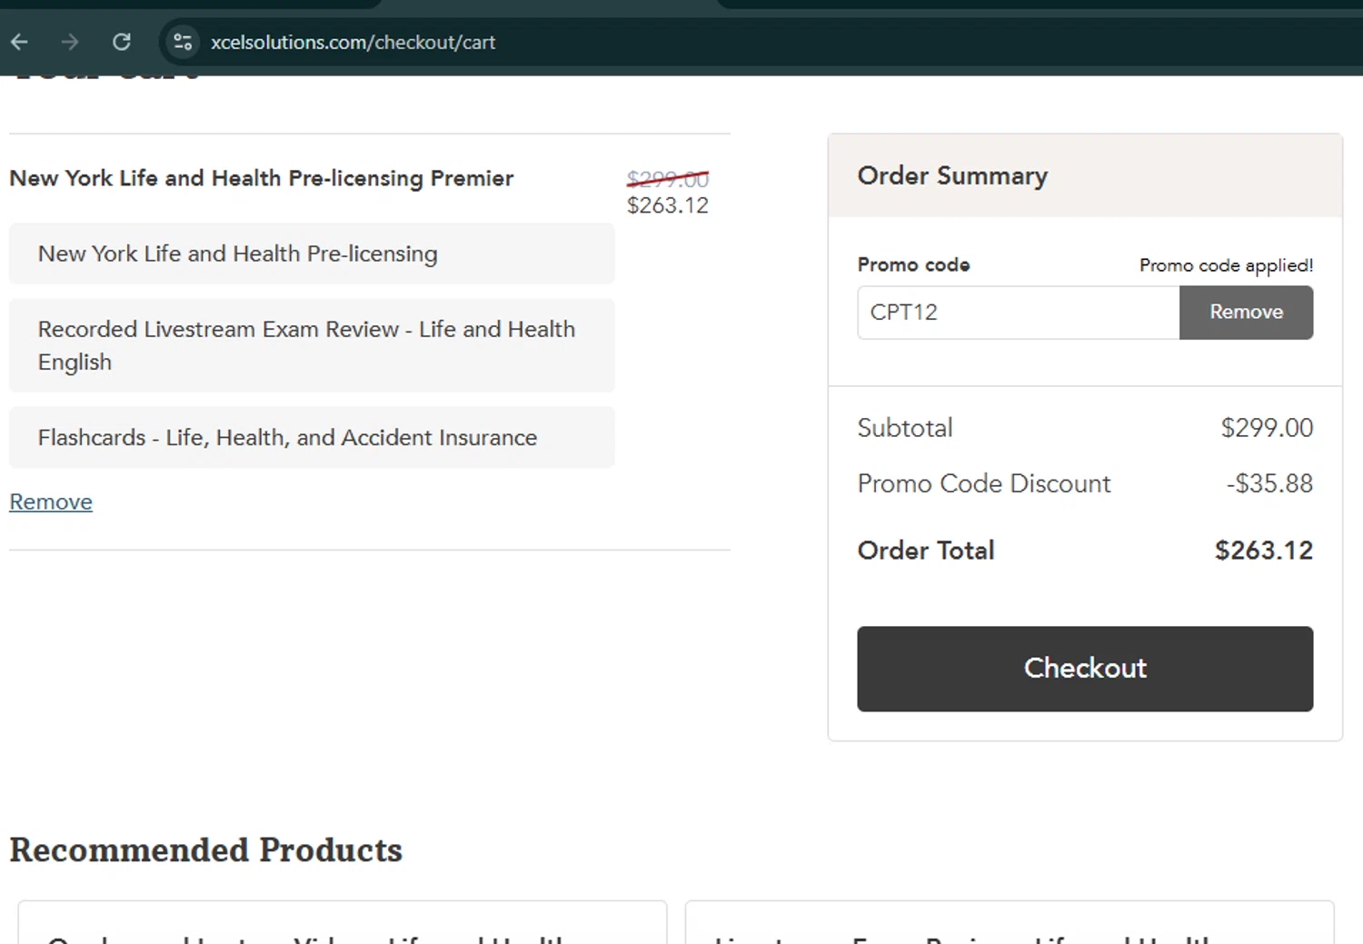Remove the Premier package from cart
This screenshot has height=944, width=1363.
(x=51, y=502)
